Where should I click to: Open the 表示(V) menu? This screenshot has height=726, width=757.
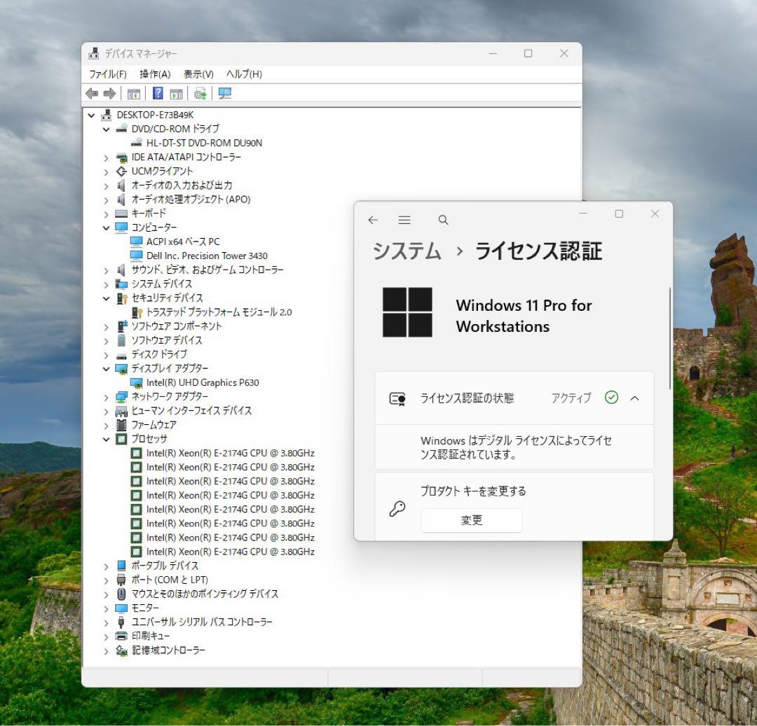click(198, 74)
